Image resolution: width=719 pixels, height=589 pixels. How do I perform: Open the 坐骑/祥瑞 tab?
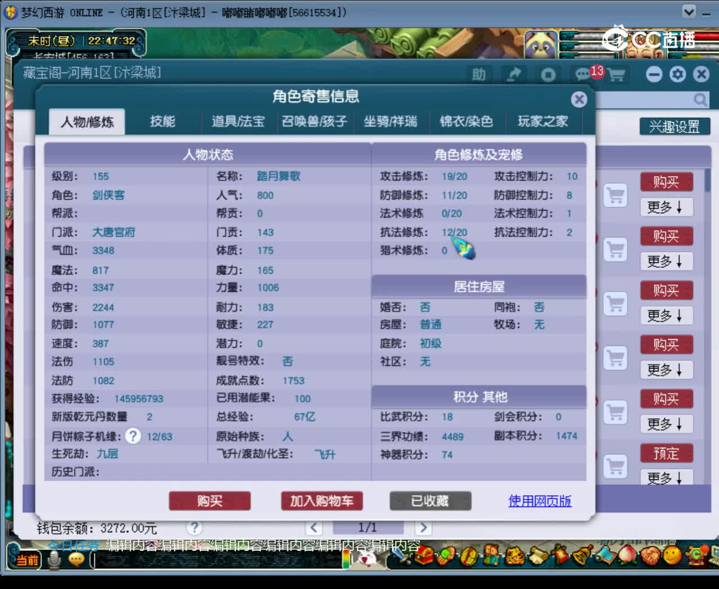click(x=390, y=121)
